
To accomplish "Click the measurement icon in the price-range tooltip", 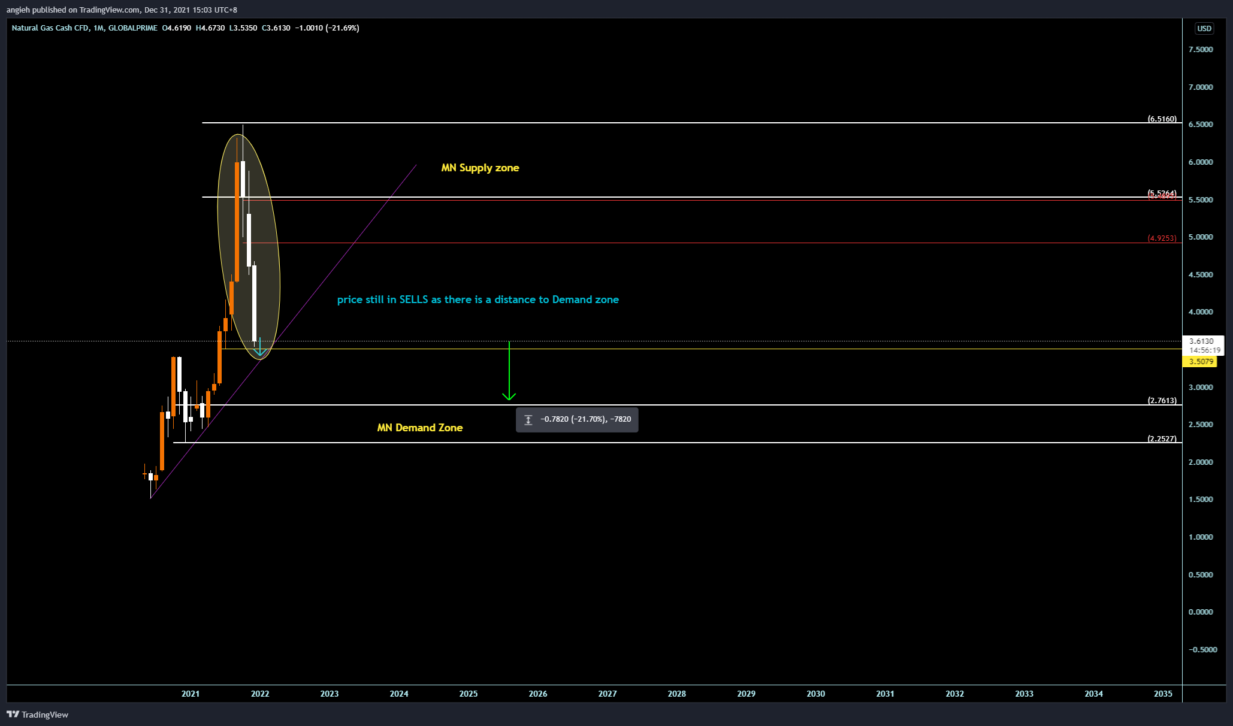I will 528,419.
